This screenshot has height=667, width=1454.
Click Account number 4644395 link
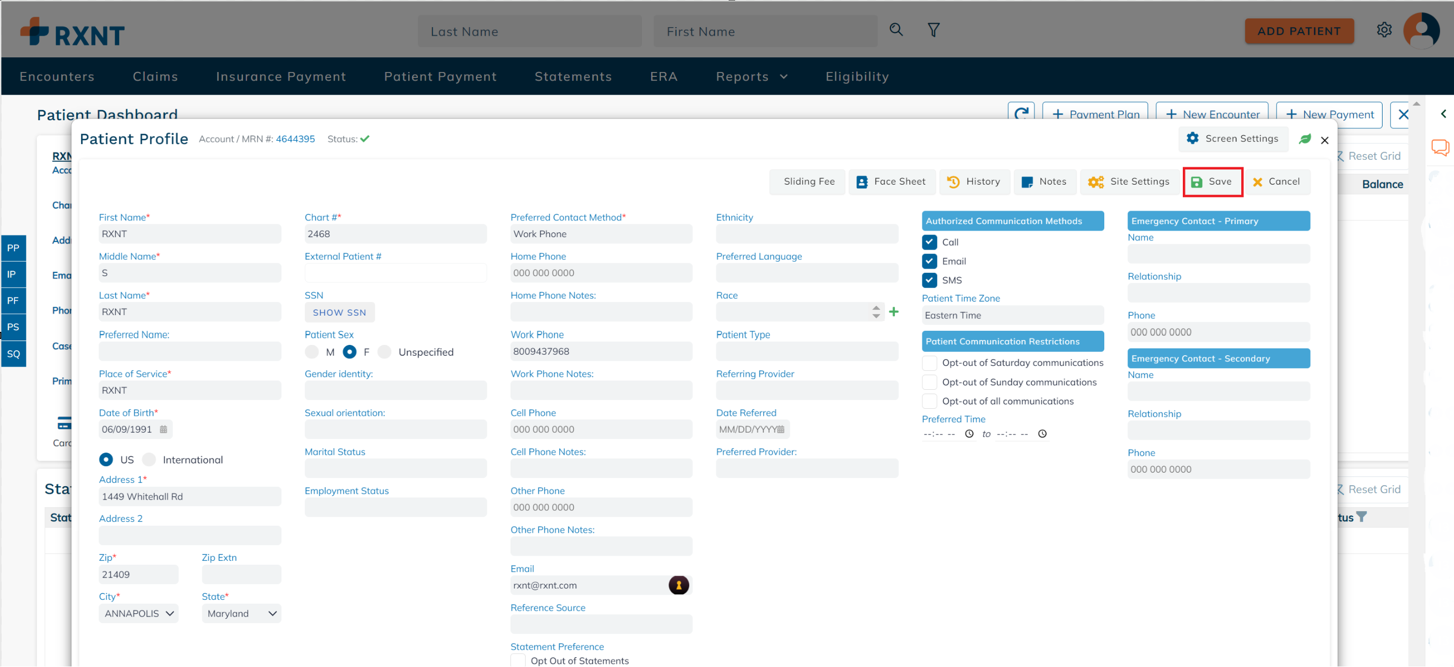(x=295, y=139)
